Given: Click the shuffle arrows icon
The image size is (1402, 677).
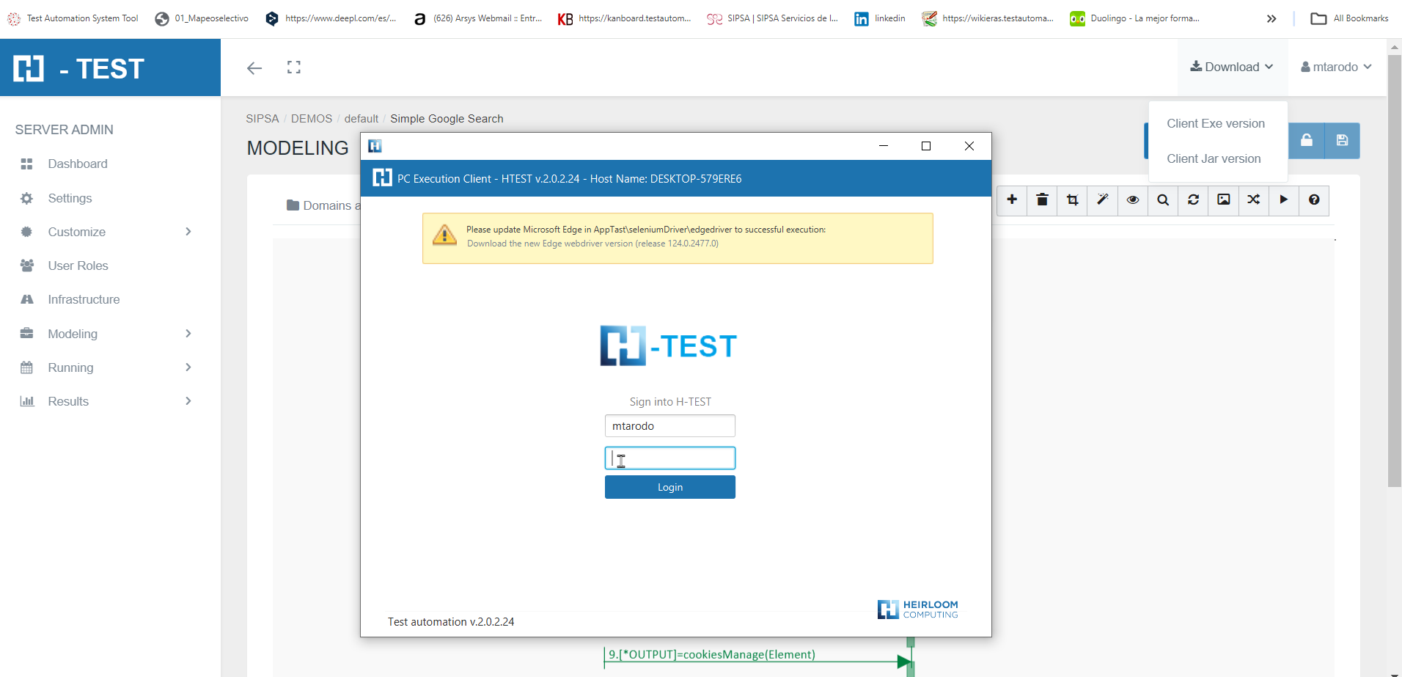Looking at the screenshot, I should (1254, 200).
